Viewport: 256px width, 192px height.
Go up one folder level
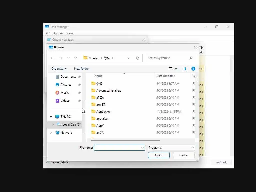click(76, 58)
